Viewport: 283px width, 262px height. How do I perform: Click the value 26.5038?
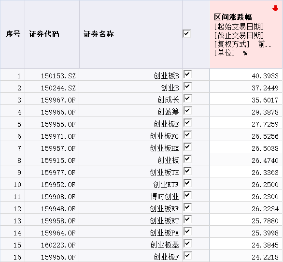pyautogui.click(x=265, y=148)
